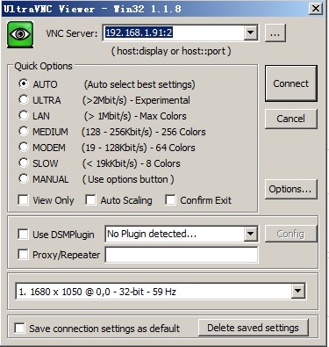Open the display resolution dropdown arrow

tap(297, 292)
